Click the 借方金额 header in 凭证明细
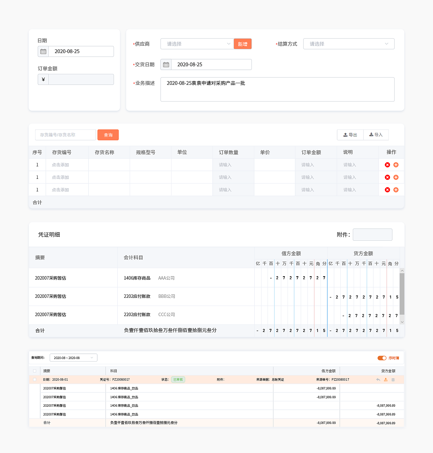433x453 pixels. click(x=291, y=254)
